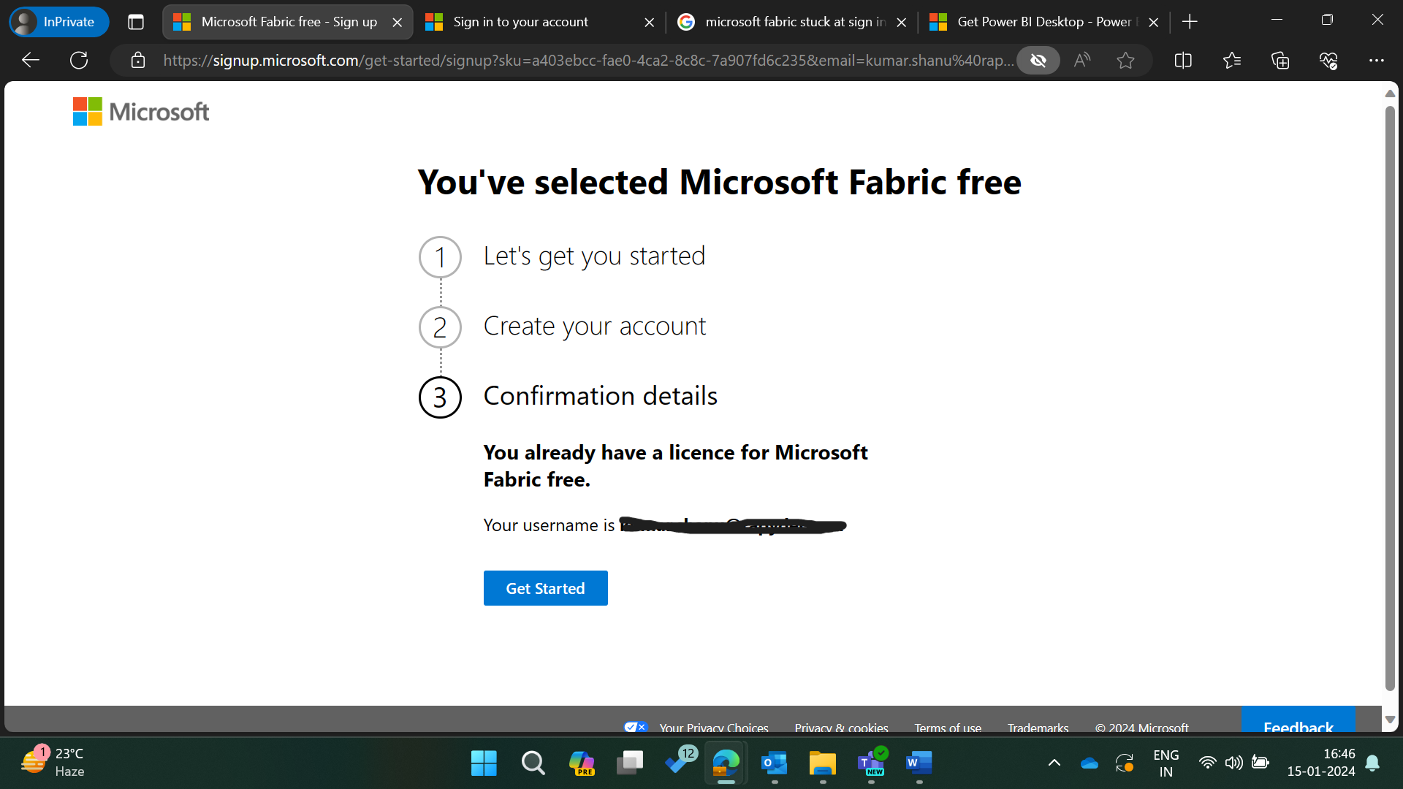Close the Microsoft Fabric free tab
Screen dimensions: 1403x789
point(398,22)
